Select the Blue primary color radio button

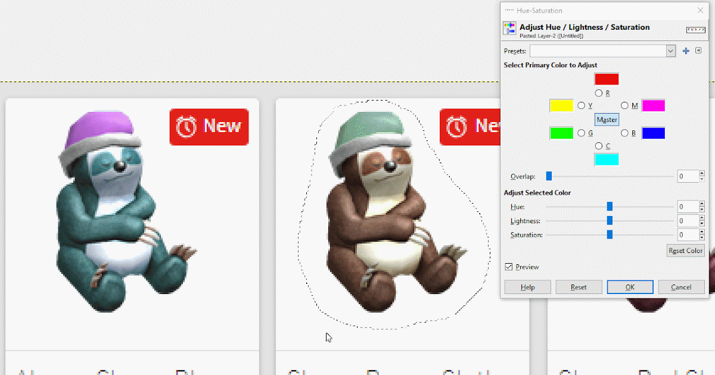tap(624, 133)
